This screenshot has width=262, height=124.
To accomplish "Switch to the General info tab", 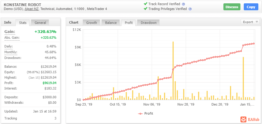I will coord(40,23).
